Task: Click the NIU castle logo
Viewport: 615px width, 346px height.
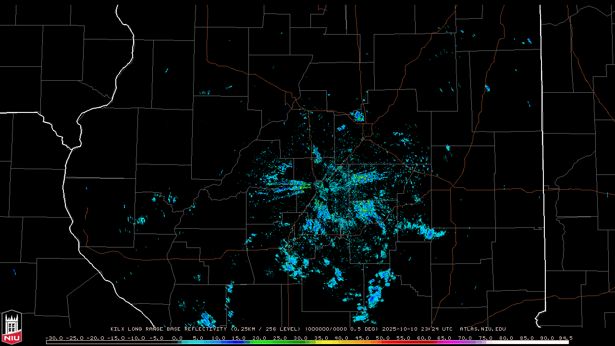Action: 12,328
